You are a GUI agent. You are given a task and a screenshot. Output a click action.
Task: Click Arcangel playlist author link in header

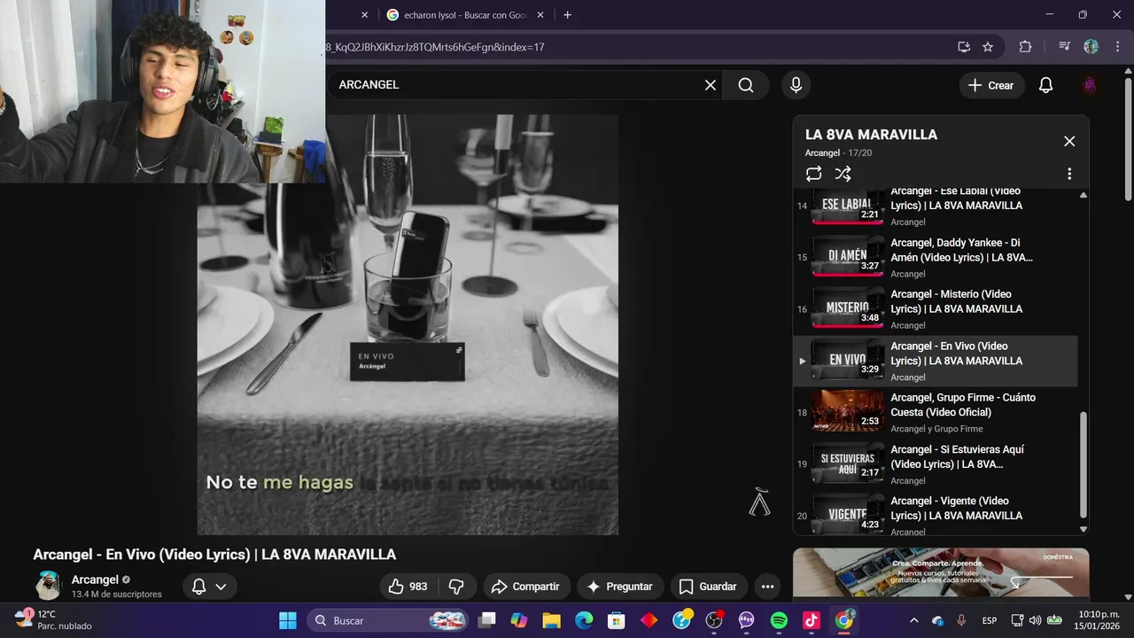point(823,152)
